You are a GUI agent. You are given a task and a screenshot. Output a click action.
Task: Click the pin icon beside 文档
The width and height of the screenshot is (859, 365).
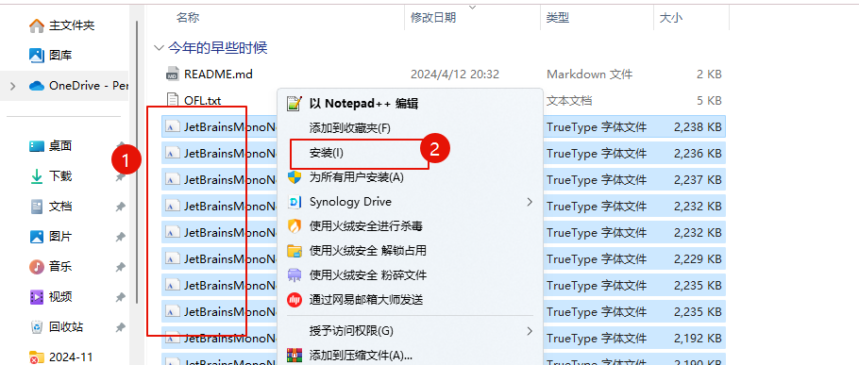pyautogui.click(x=121, y=207)
